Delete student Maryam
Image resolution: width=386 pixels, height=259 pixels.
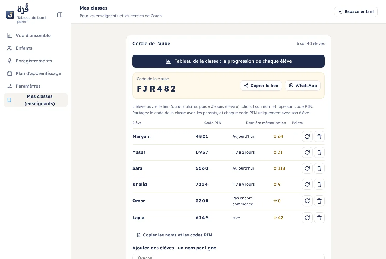(319, 136)
